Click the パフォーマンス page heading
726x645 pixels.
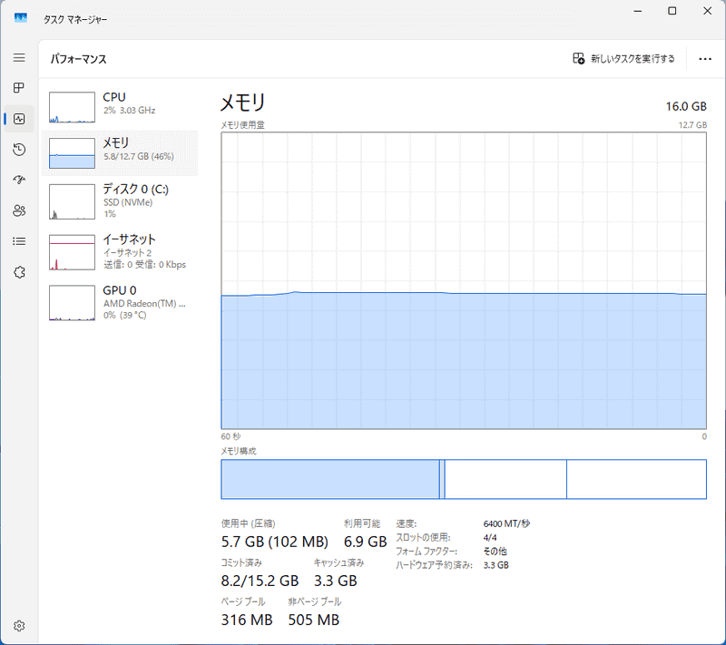coord(80,58)
